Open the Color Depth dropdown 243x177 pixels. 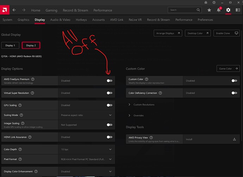pos(110,149)
